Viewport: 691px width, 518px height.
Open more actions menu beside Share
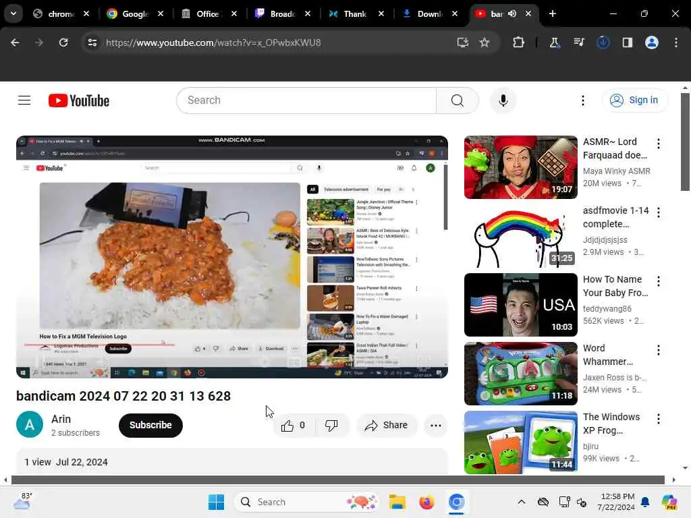(436, 425)
